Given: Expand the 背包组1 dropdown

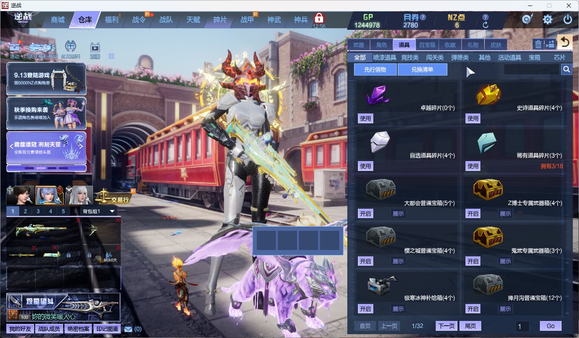Looking at the screenshot, I should click(x=112, y=211).
